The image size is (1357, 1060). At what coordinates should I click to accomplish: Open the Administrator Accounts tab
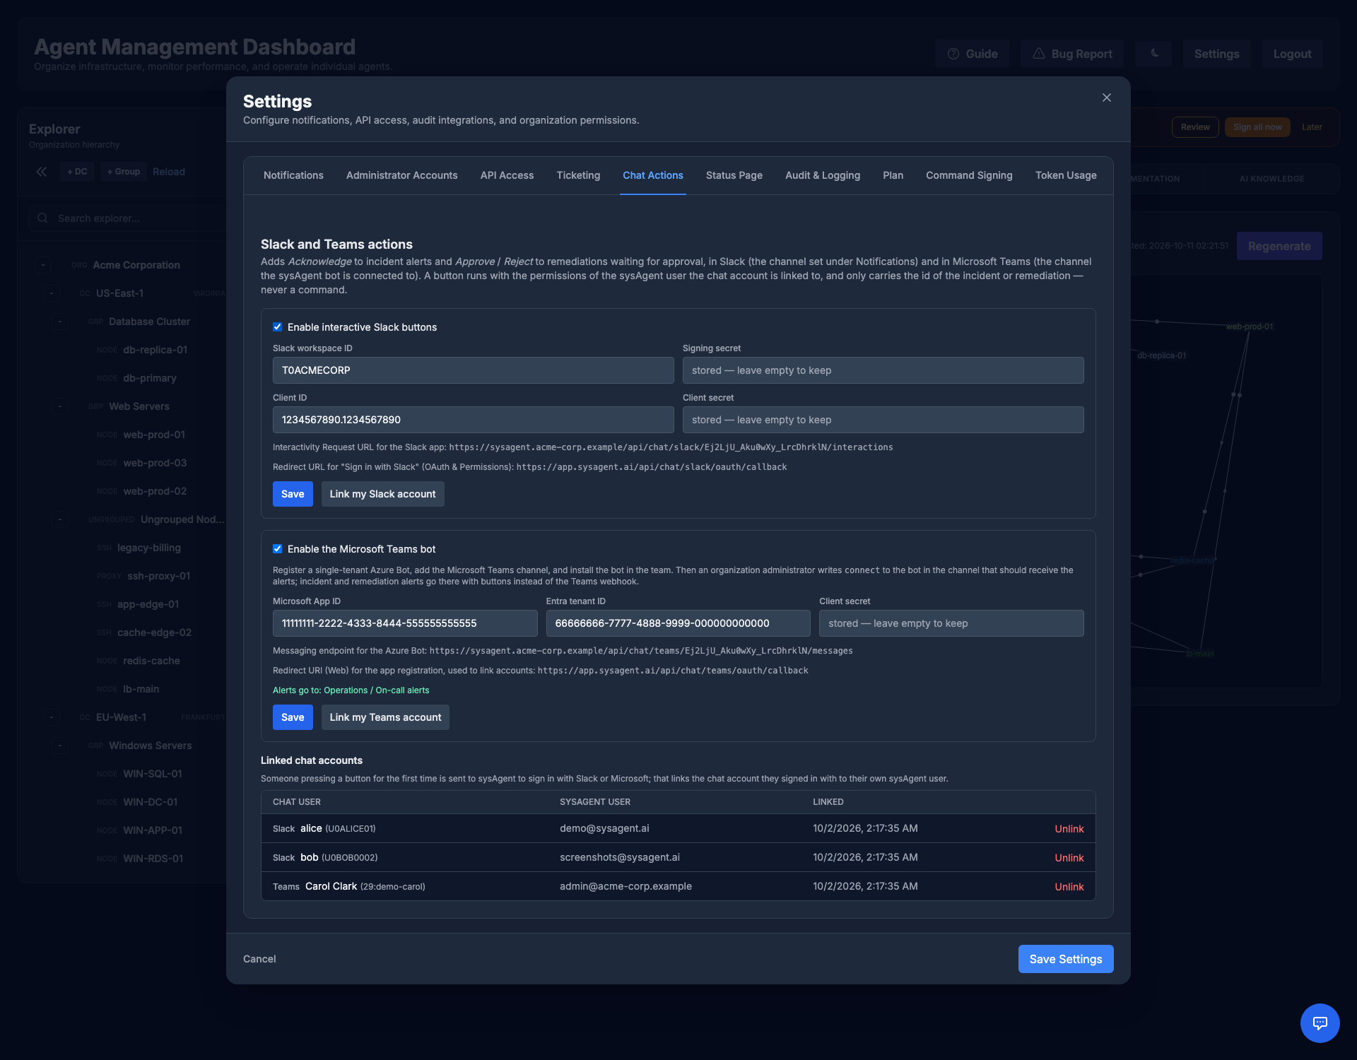401,175
